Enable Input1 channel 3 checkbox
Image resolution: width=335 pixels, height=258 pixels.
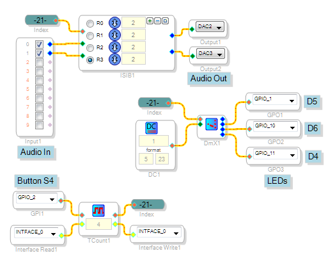pyautogui.click(x=39, y=72)
